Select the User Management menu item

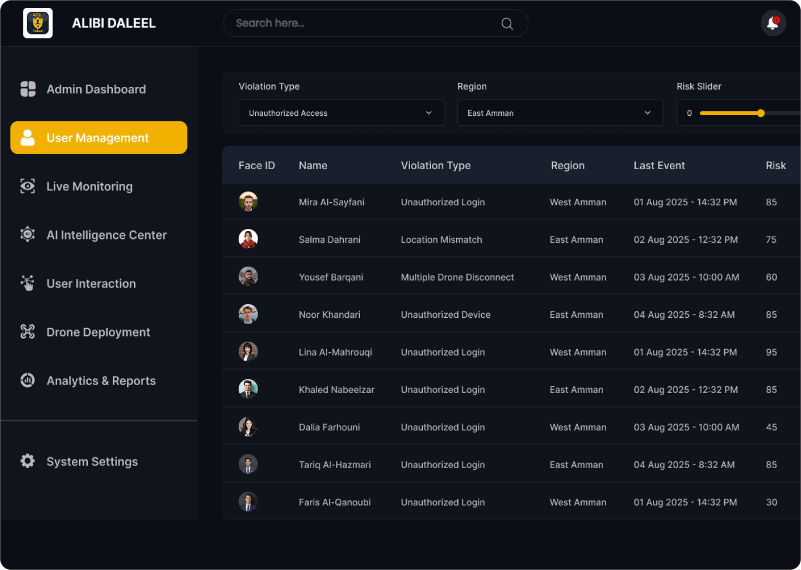pyautogui.click(x=98, y=137)
